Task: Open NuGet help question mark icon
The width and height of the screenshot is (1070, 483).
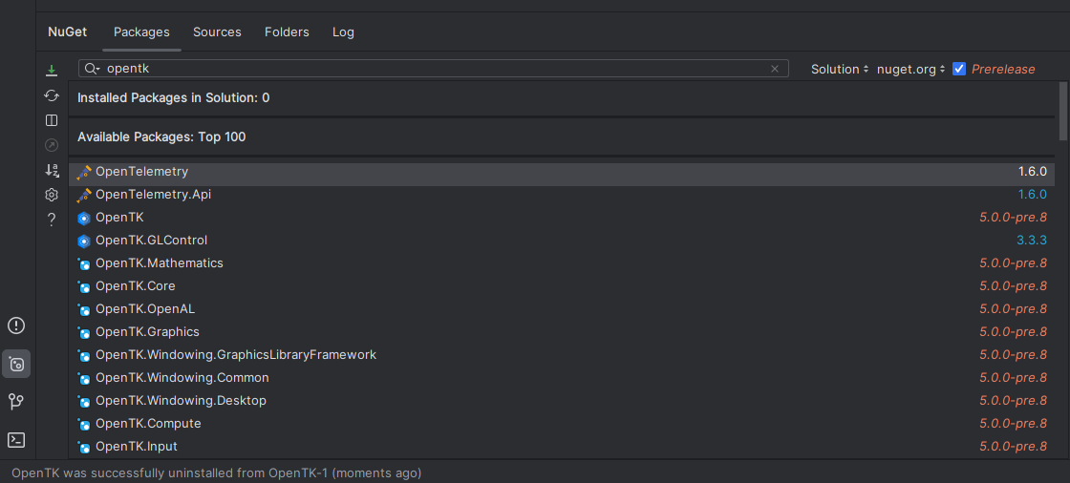Action: tap(52, 220)
